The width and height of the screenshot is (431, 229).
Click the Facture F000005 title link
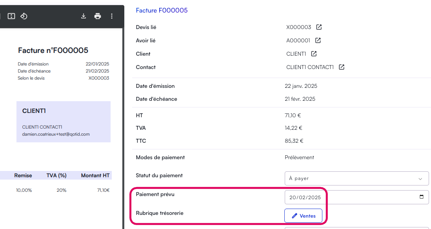pyautogui.click(x=162, y=11)
